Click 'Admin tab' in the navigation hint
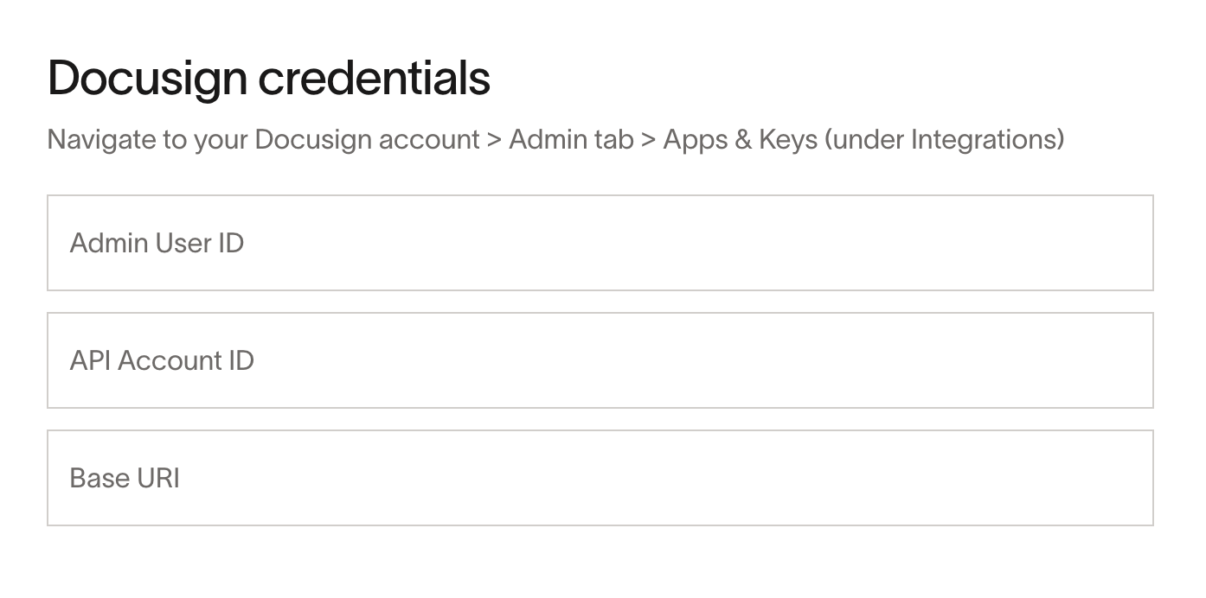1206x598 pixels. click(x=571, y=139)
